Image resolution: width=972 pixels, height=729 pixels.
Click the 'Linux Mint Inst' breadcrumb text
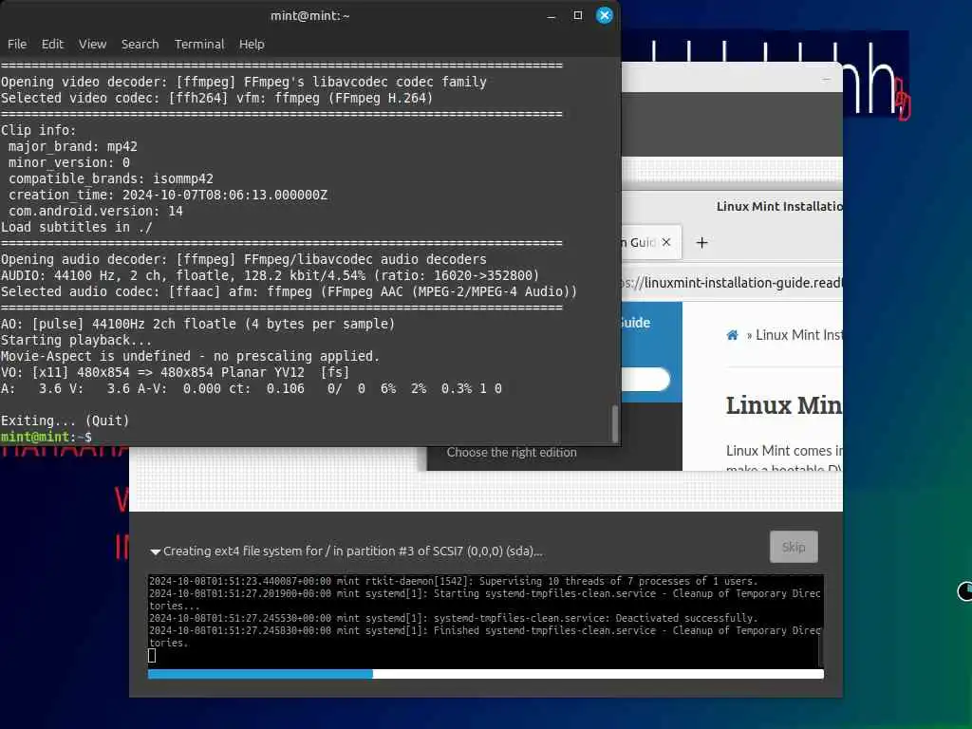tap(799, 335)
